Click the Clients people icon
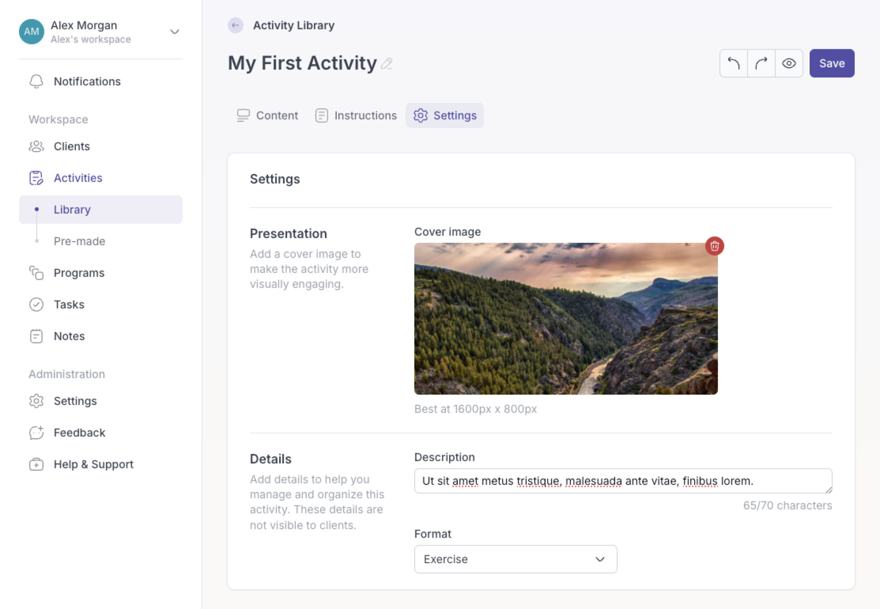The height and width of the screenshot is (609, 880). click(x=36, y=146)
